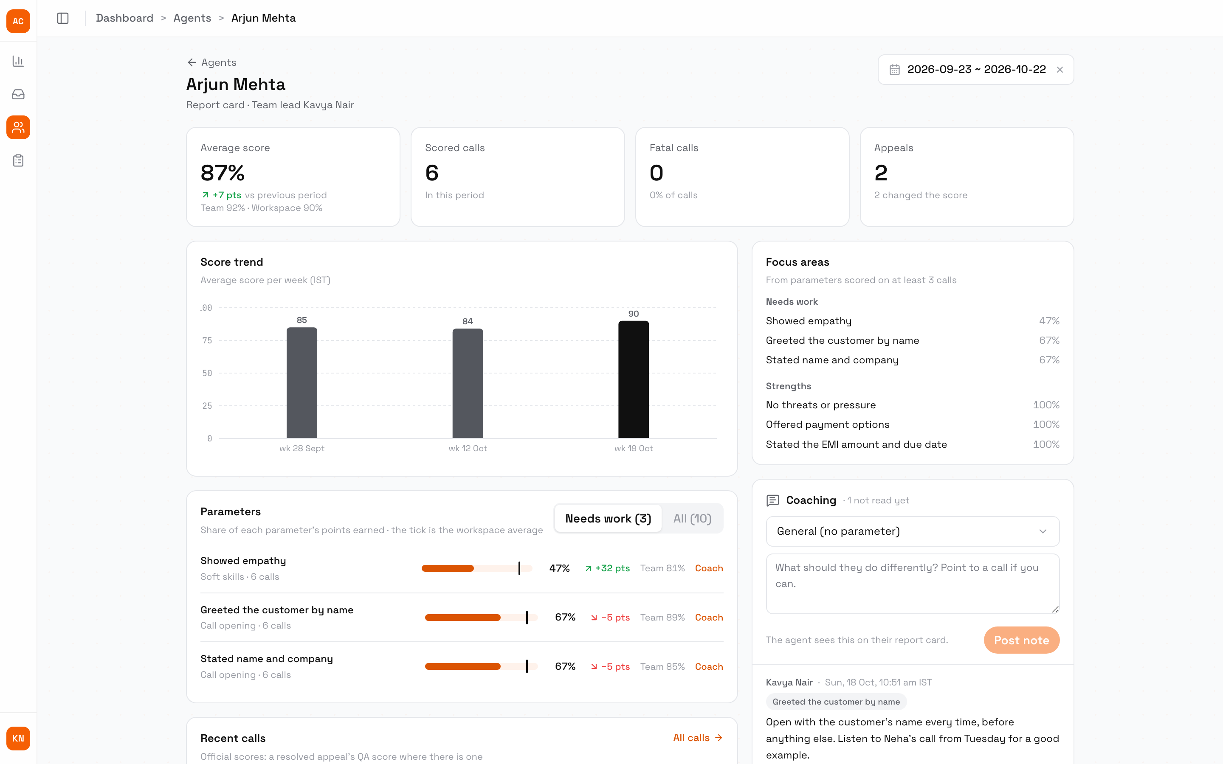Click the calendar icon in date range
The width and height of the screenshot is (1223, 764).
894,70
